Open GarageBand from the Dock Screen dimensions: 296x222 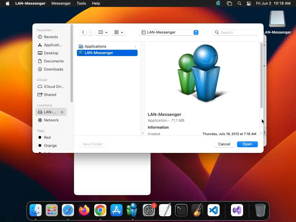197,210
